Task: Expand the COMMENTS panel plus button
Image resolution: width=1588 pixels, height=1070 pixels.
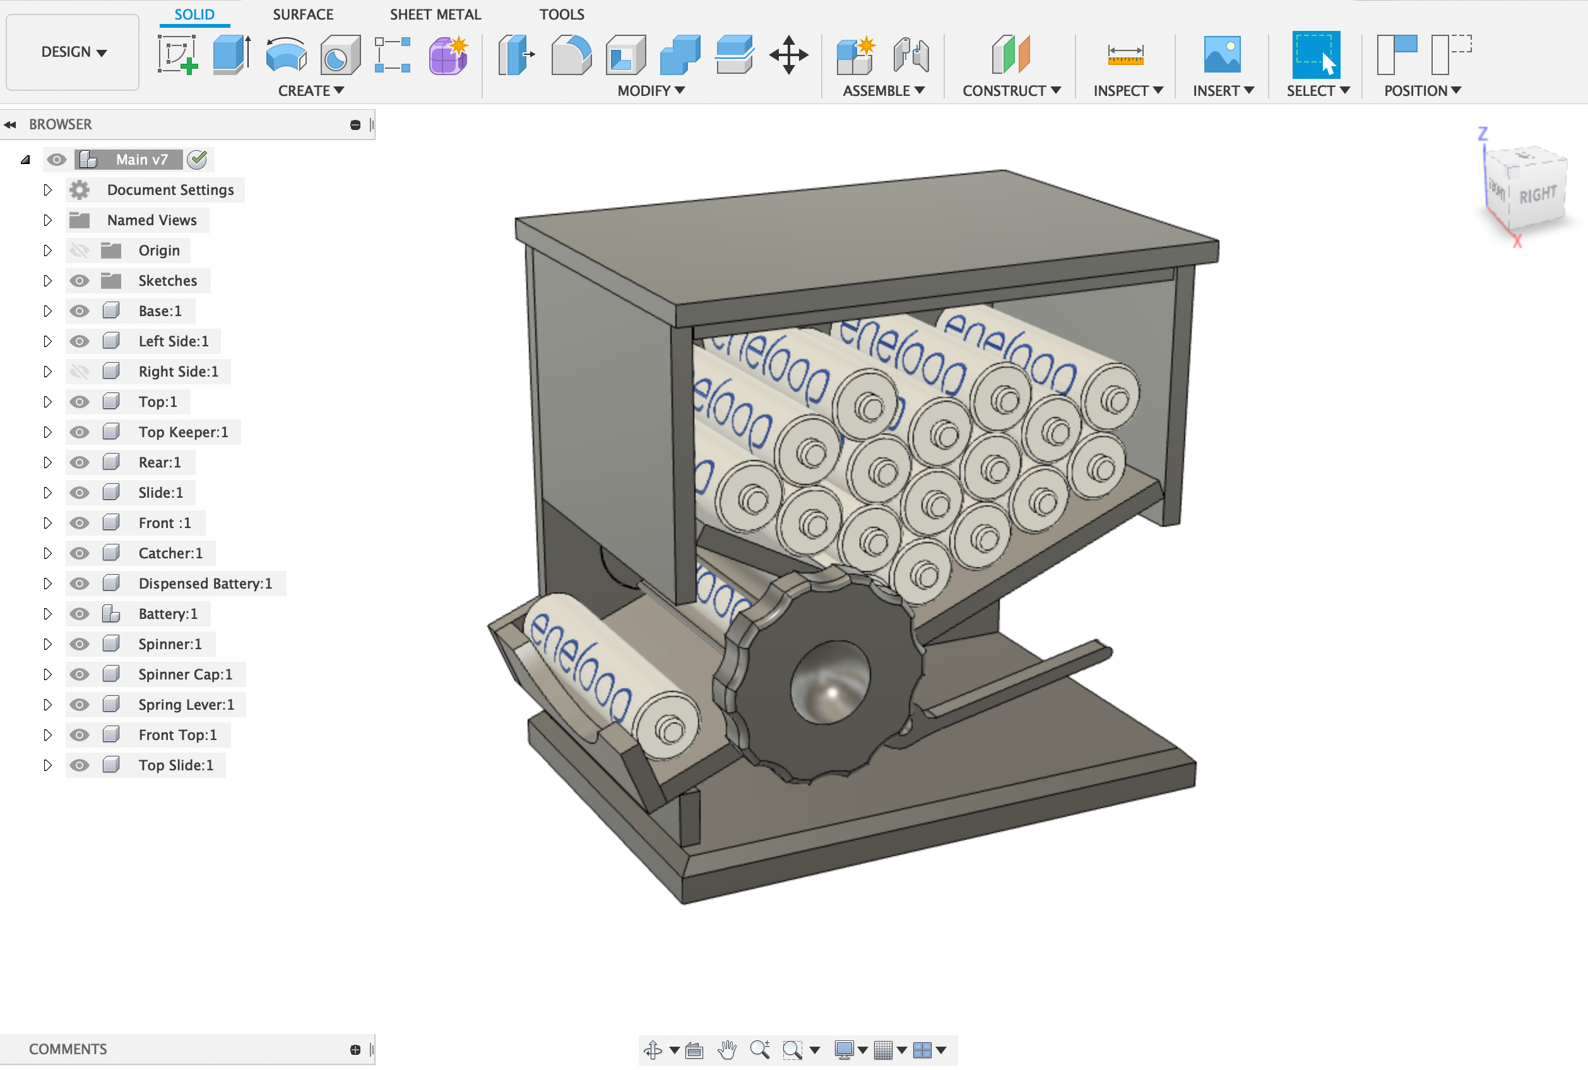Action: click(355, 1050)
